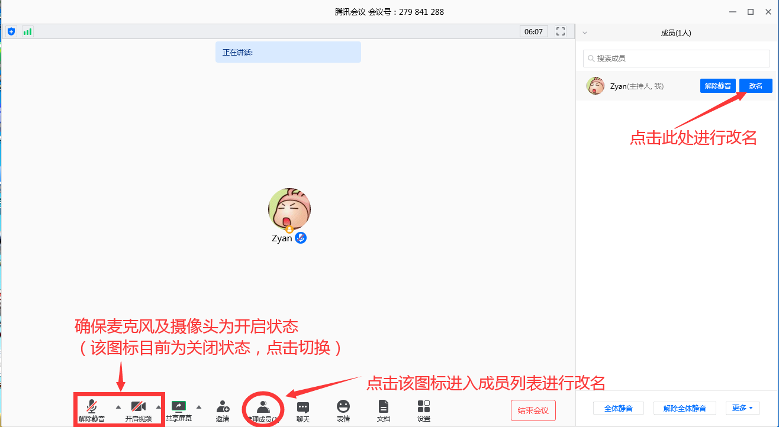
Task: Open the 表情 emoji picker
Action: point(343,410)
